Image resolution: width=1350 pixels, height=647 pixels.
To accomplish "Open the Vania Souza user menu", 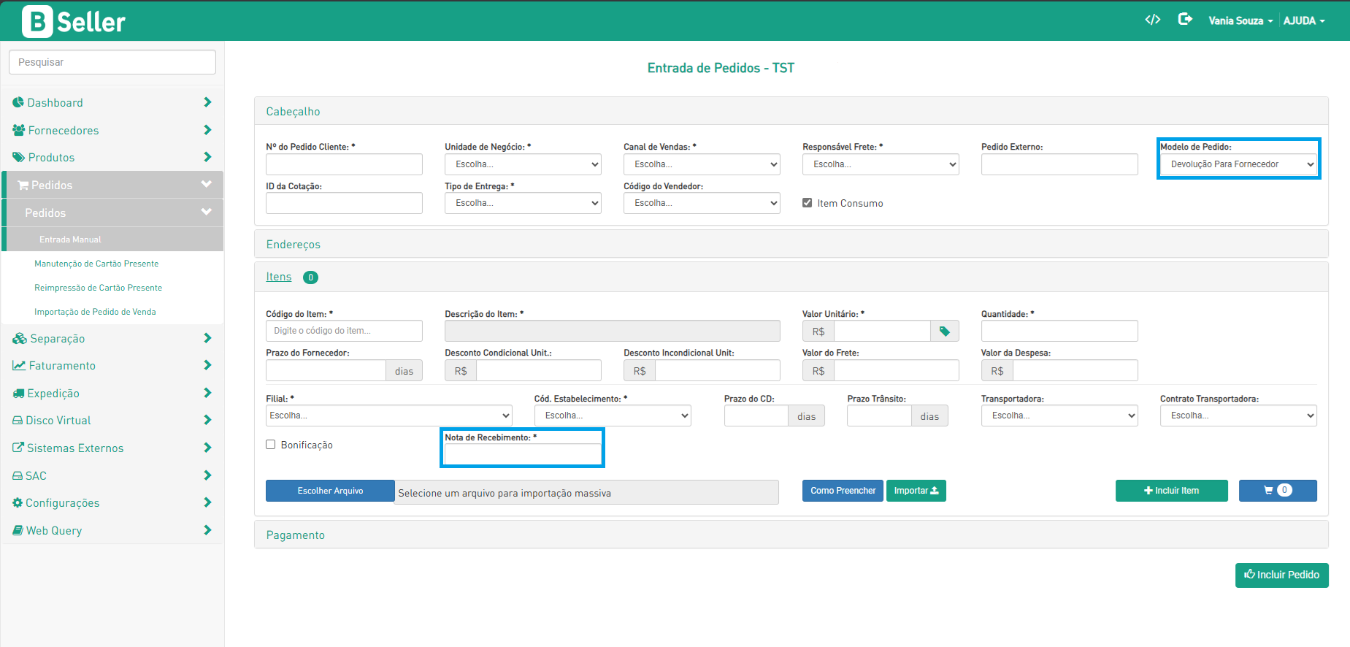I will pos(1240,20).
